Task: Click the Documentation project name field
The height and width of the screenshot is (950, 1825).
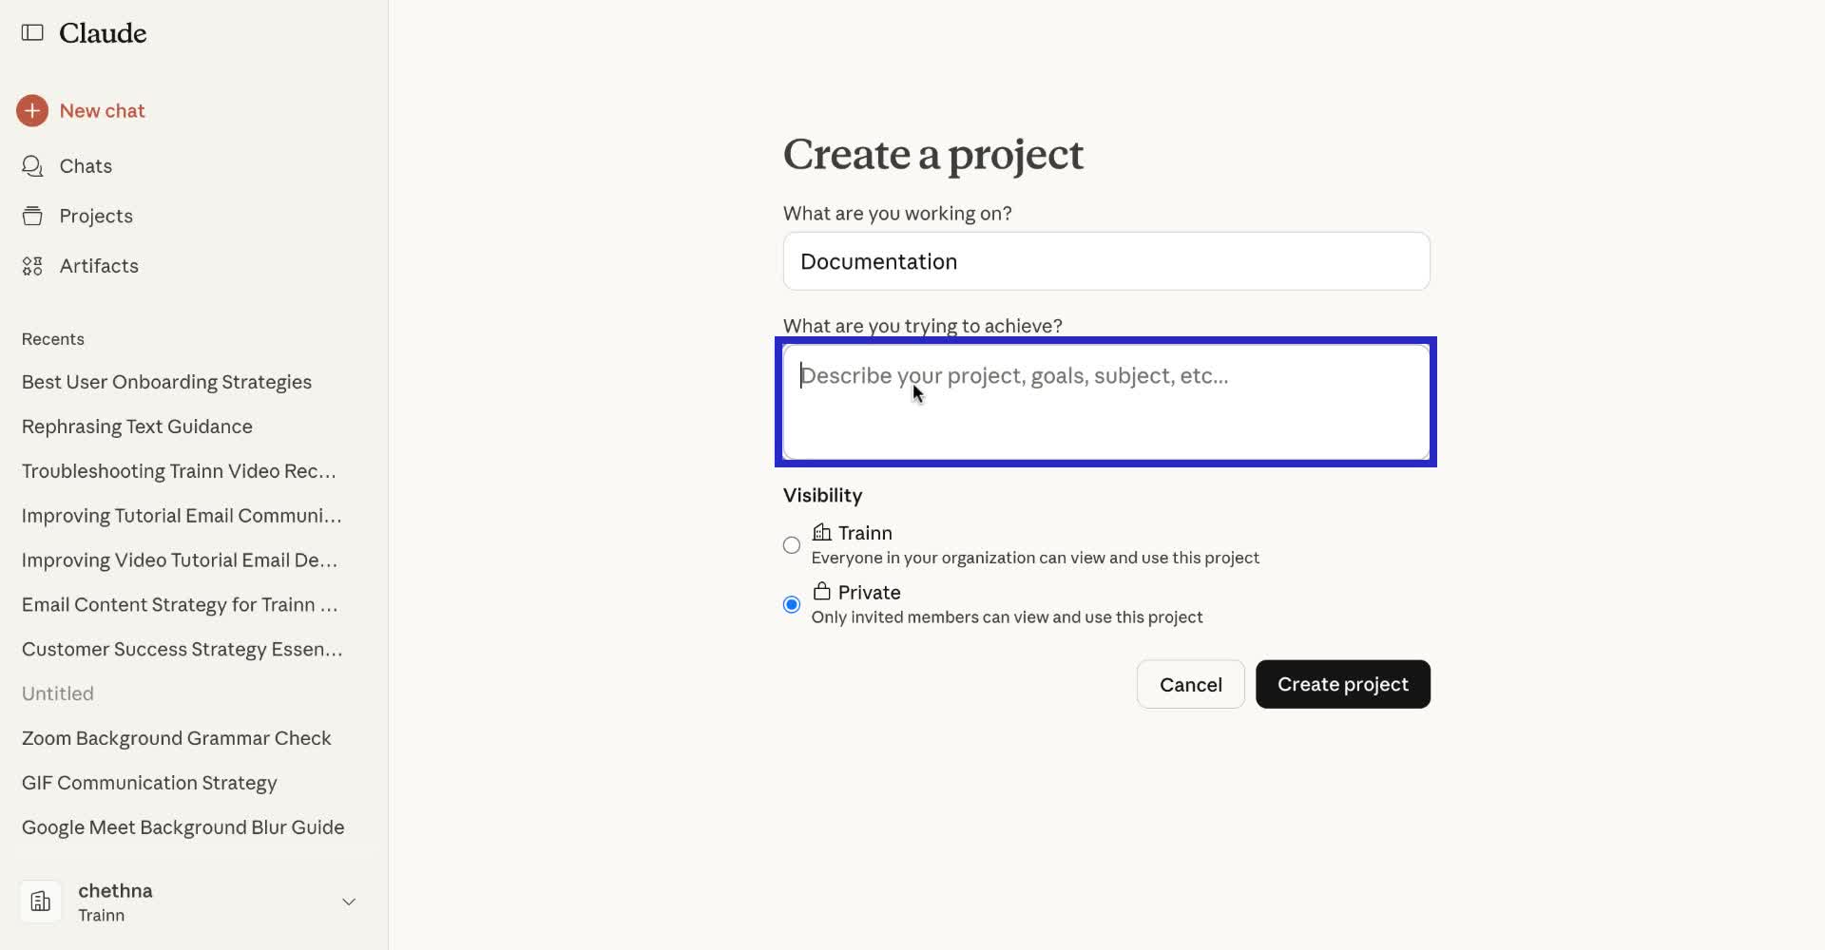Action: [1105, 261]
